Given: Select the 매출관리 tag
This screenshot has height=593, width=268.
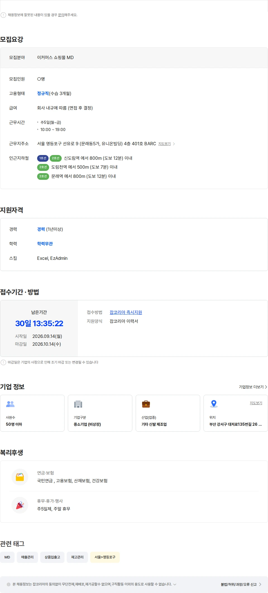Looking at the screenshot, I should click(x=27, y=557).
